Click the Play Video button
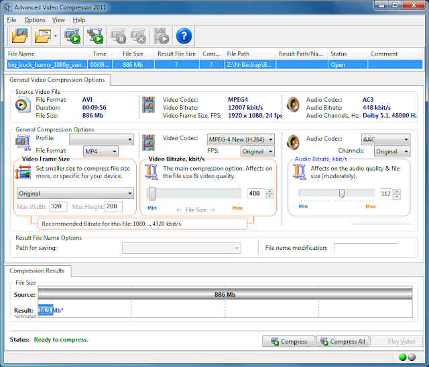 point(396,342)
